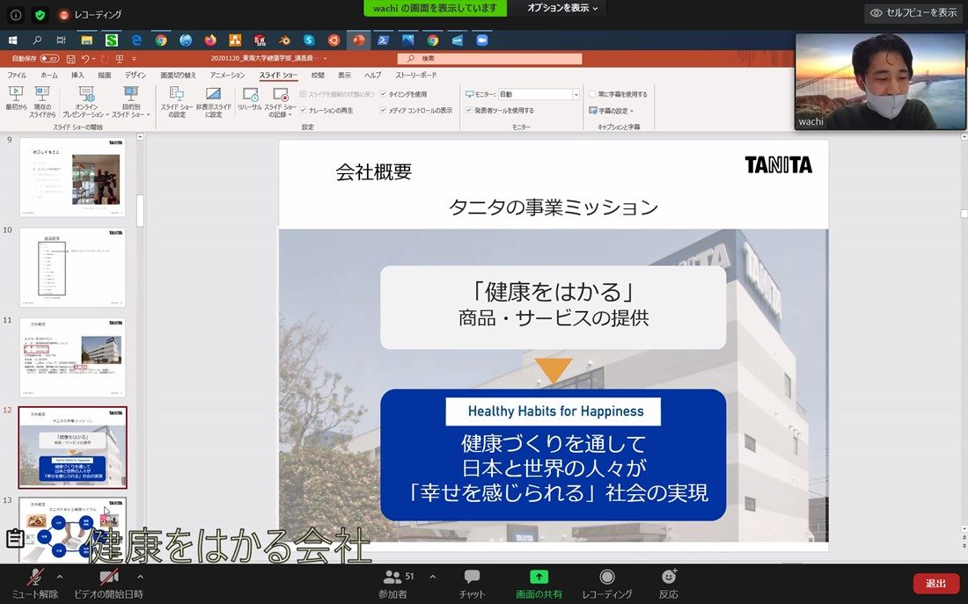The image size is (968, 604).
Task: Open Set Up Slide Show (スライドショーの設定)
Action: [177, 102]
